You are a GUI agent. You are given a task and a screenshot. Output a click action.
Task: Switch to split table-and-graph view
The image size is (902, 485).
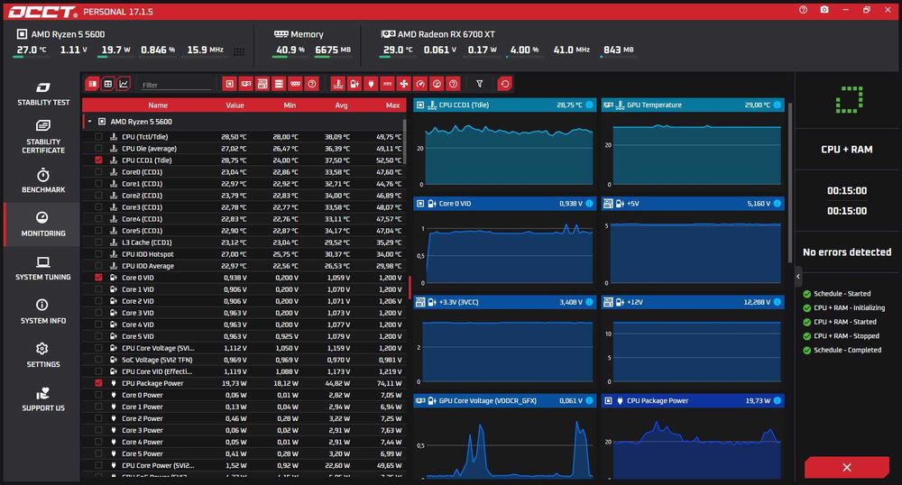[92, 84]
